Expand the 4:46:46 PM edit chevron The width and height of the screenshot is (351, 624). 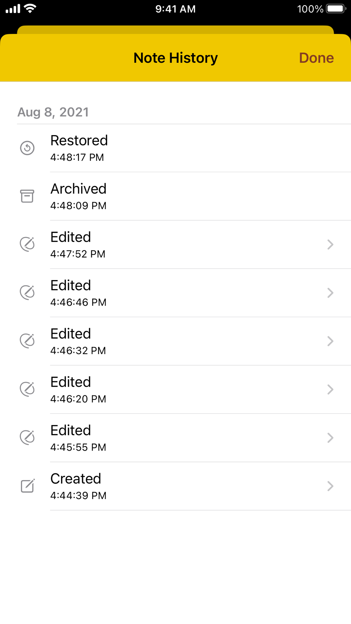tap(330, 293)
